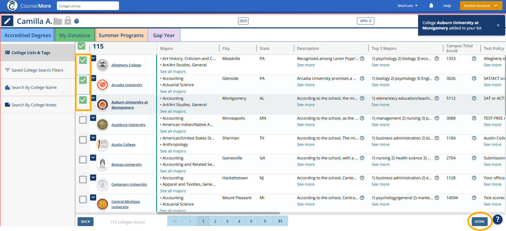Click description help icon for Allegheny College
Image resolution: width=506 pixels, height=231 pixels.
[362, 59]
